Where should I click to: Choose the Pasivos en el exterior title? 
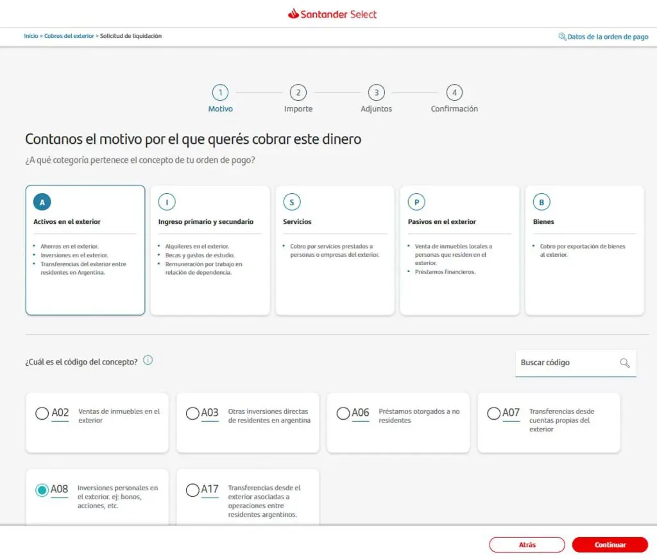click(x=441, y=221)
